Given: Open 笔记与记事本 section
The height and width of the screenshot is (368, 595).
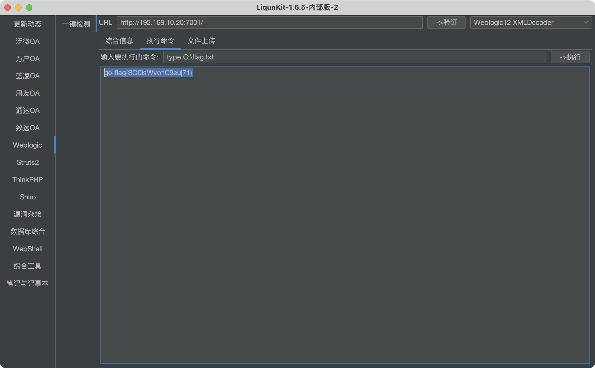Looking at the screenshot, I should [x=28, y=283].
